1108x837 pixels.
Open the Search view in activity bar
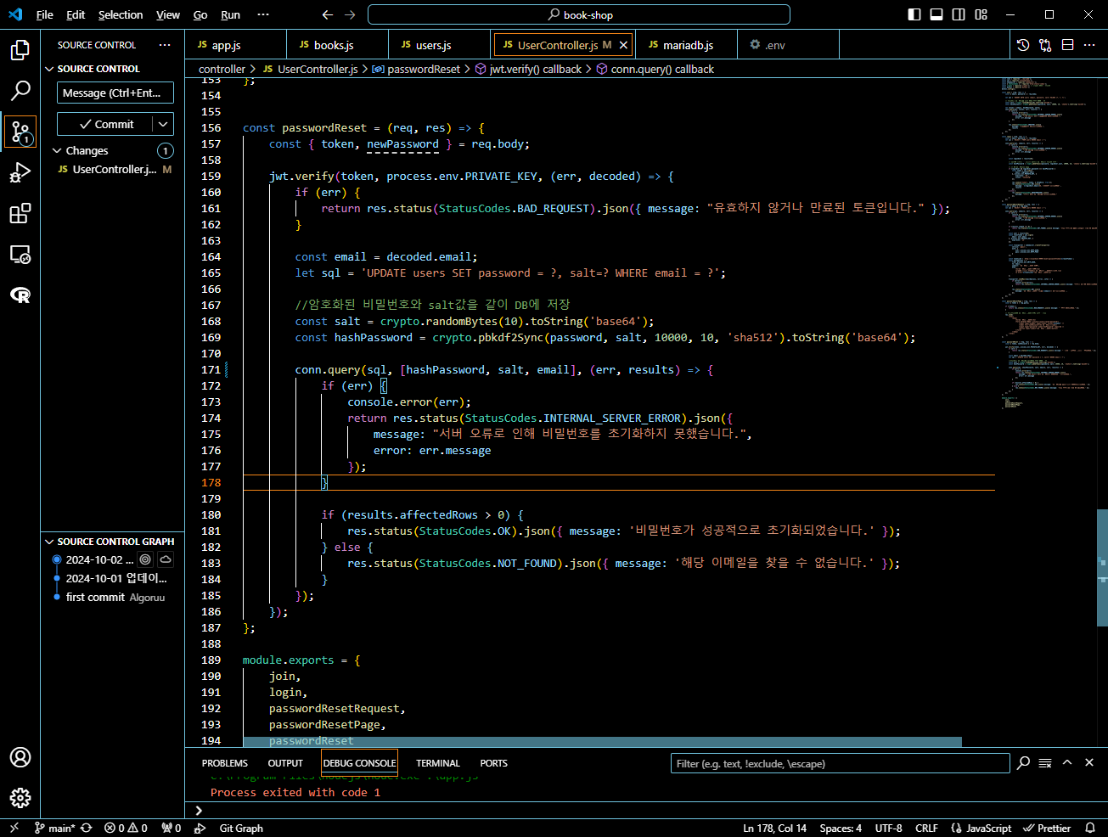20,91
